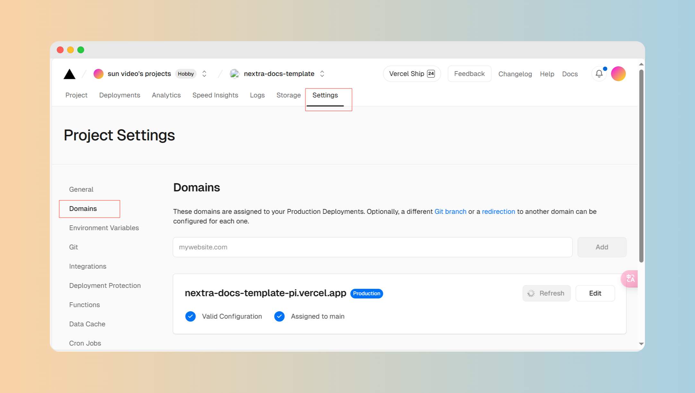Click Edit for nextra-docs-template-pi.vercel.app
This screenshot has height=393, width=695.
pyautogui.click(x=595, y=293)
